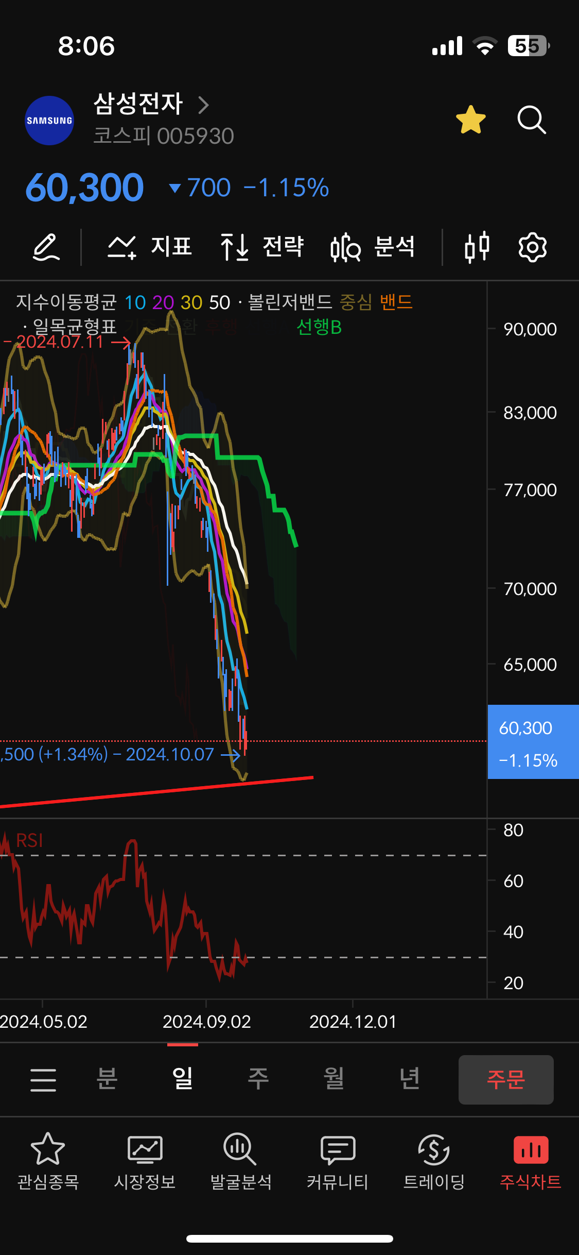Change chart type via candlestick icon
Viewport: 579px width, 1255px height.
click(x=477, y=247)
